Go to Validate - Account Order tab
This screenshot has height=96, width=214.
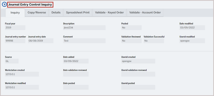click(x=145, y=13)
